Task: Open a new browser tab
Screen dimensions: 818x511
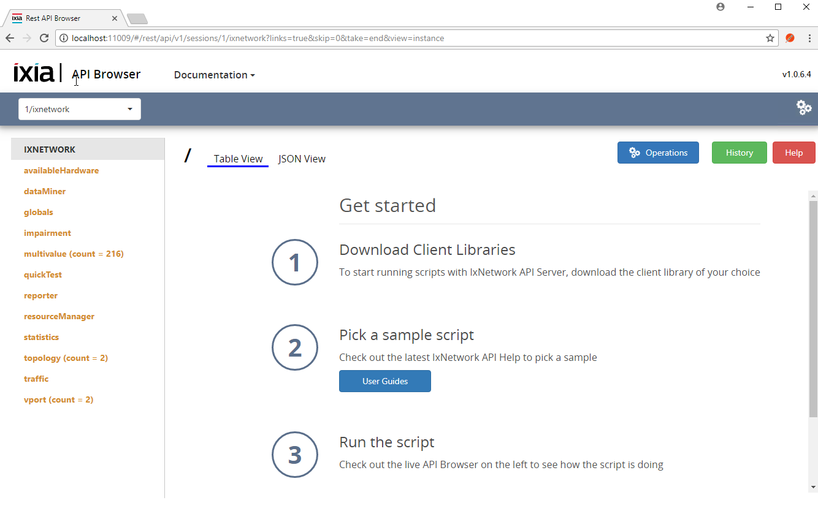Action: (136, 18)
